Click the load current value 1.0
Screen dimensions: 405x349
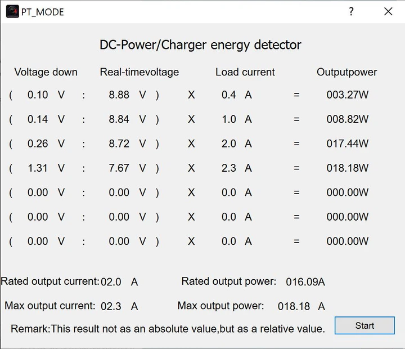tap(229, 119)
